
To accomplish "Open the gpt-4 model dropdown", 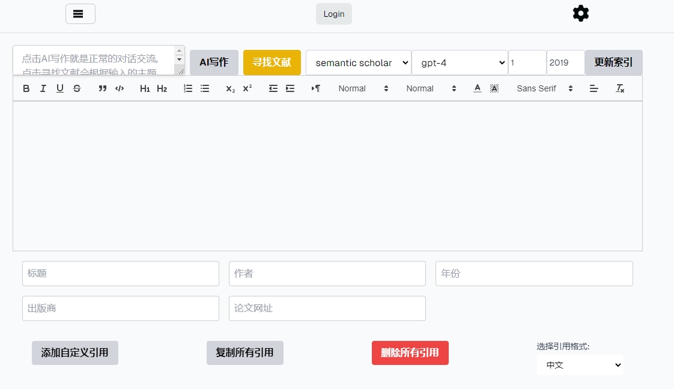I will [x=460, y=63].
